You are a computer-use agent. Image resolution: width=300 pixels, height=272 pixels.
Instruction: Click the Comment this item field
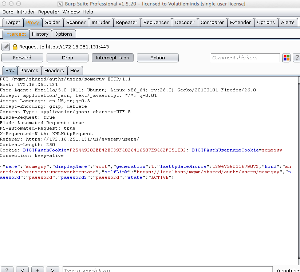(245, 58)
